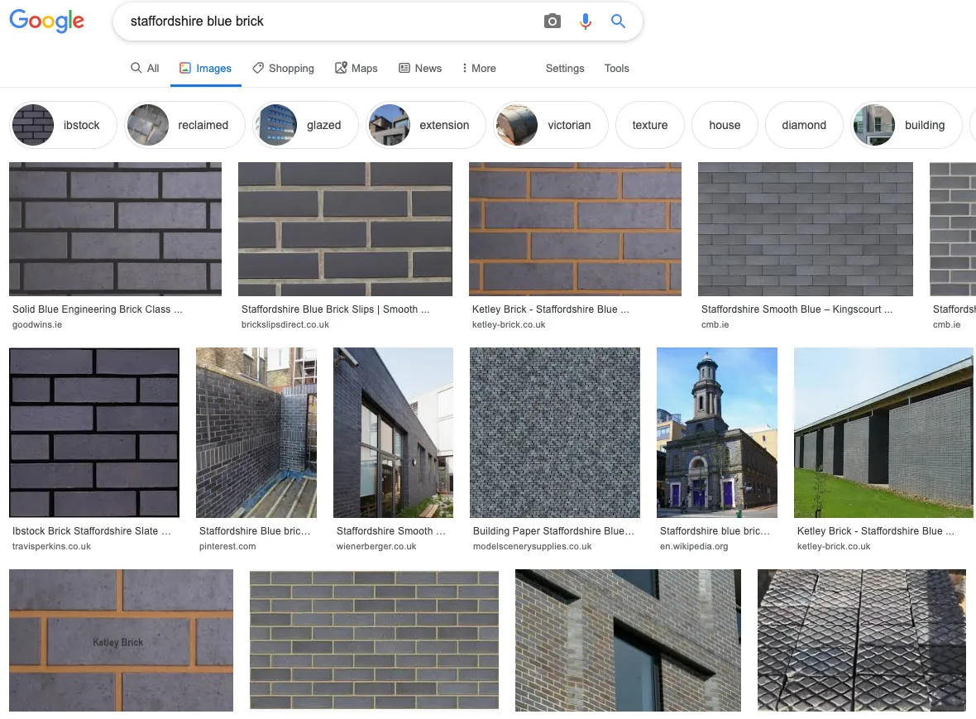Open pinterest Staffordshire Blue brick image
Image resolution: width=976 pixels, height=719 pixels.
click(x=256, y=433)
